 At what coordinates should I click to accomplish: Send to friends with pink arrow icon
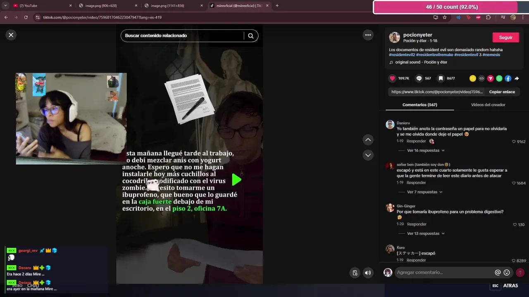click(x=490, y=78)
